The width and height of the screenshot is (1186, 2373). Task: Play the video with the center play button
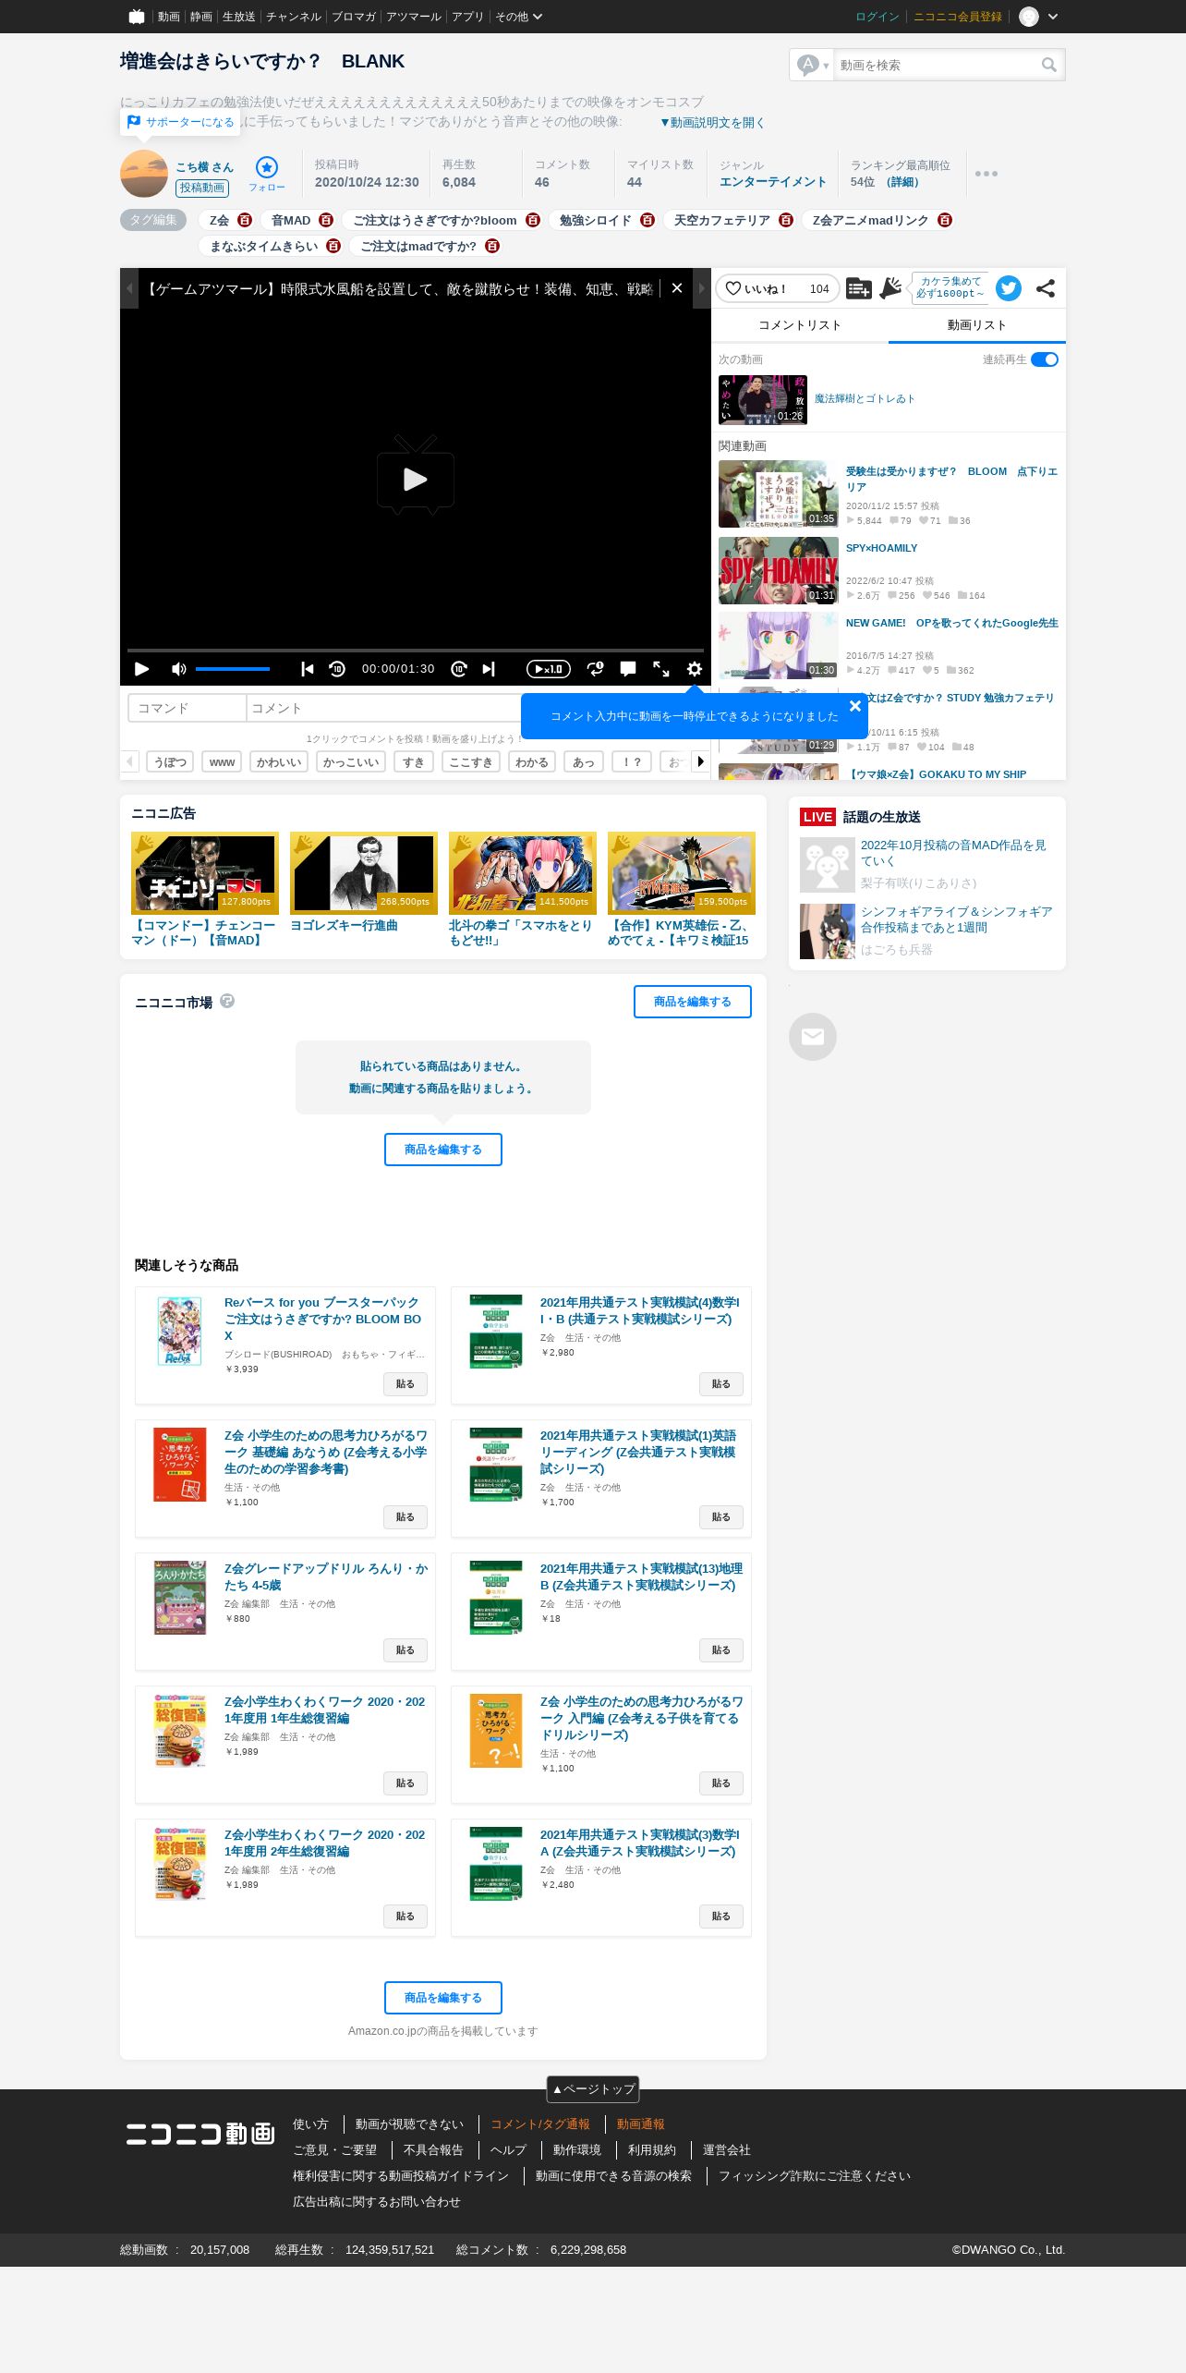(416, 477)
